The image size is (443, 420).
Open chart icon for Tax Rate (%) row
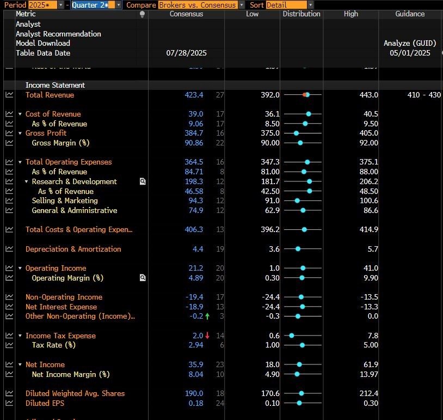pos(9,345)
